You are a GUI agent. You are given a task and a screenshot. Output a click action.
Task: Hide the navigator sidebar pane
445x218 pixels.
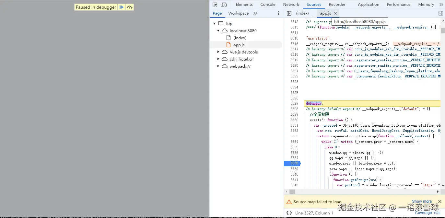pos(289,13)
